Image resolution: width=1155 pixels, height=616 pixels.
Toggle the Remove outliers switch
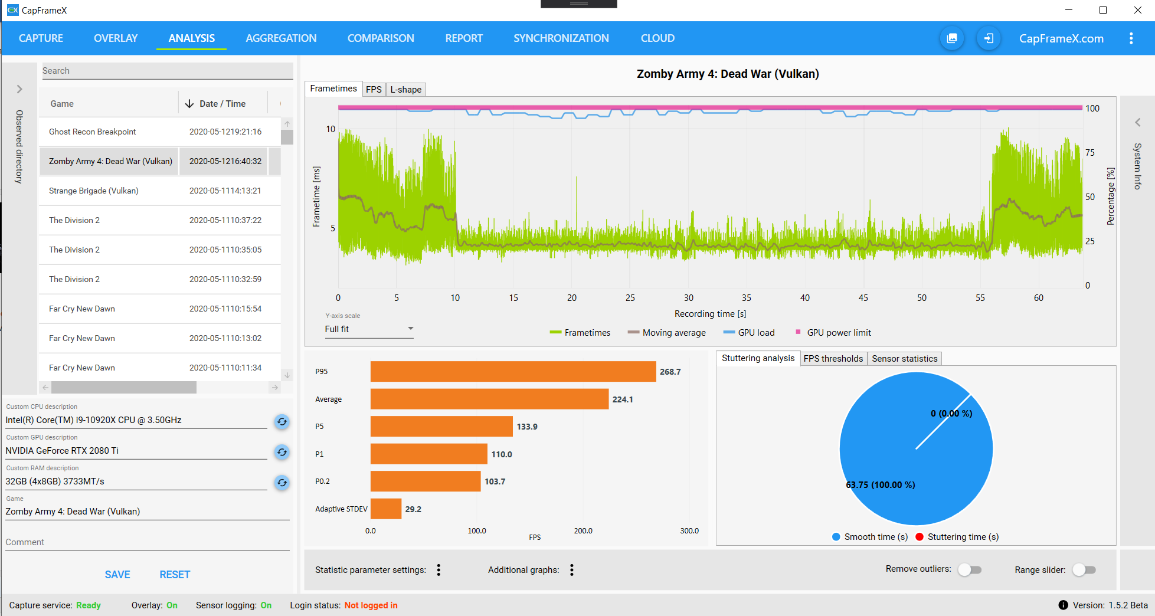969,569
